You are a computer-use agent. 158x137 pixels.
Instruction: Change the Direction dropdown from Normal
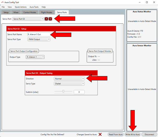point(69,78)
